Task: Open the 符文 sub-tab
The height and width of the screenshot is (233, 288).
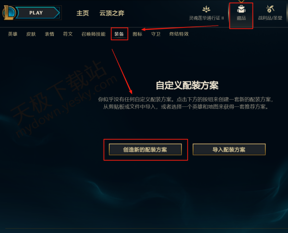Action: point(68,34)
